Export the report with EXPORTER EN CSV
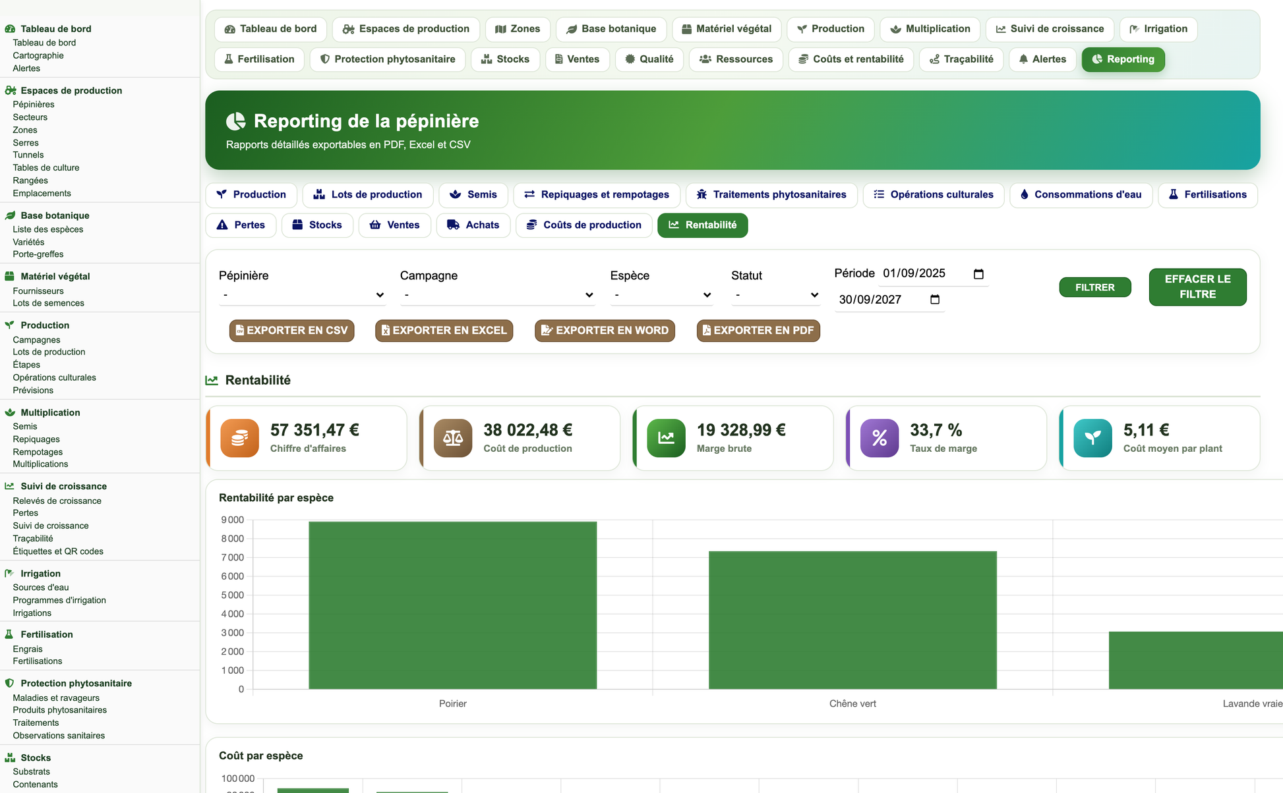 pos(291,331)
